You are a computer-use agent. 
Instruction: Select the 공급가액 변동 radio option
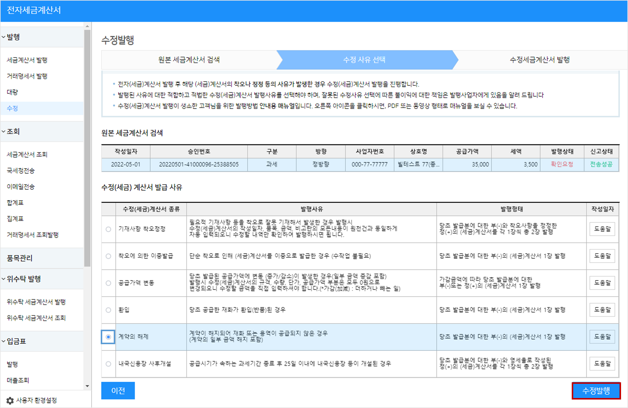tap(108, 283)
